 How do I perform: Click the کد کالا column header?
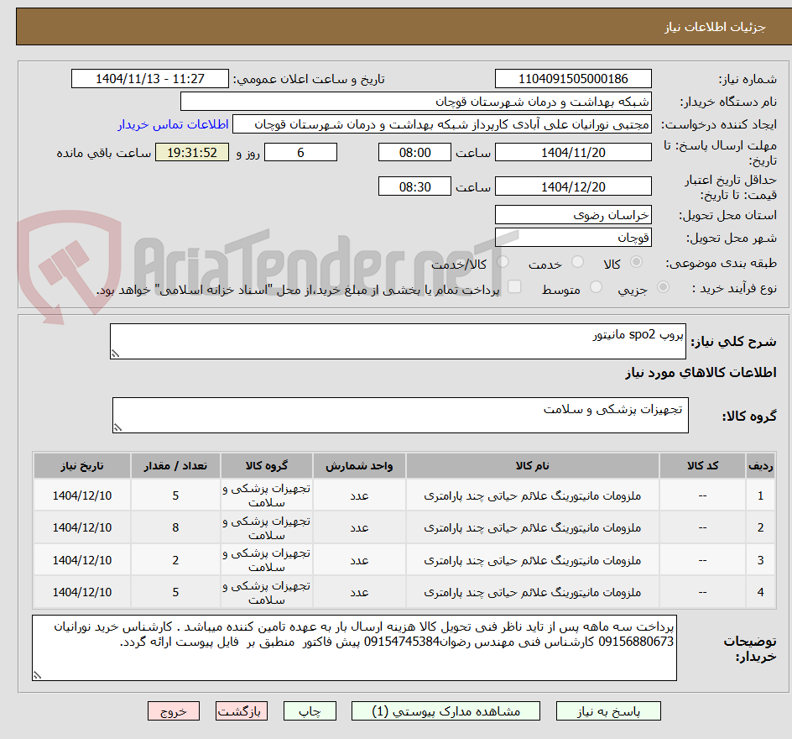pos(702,465)
